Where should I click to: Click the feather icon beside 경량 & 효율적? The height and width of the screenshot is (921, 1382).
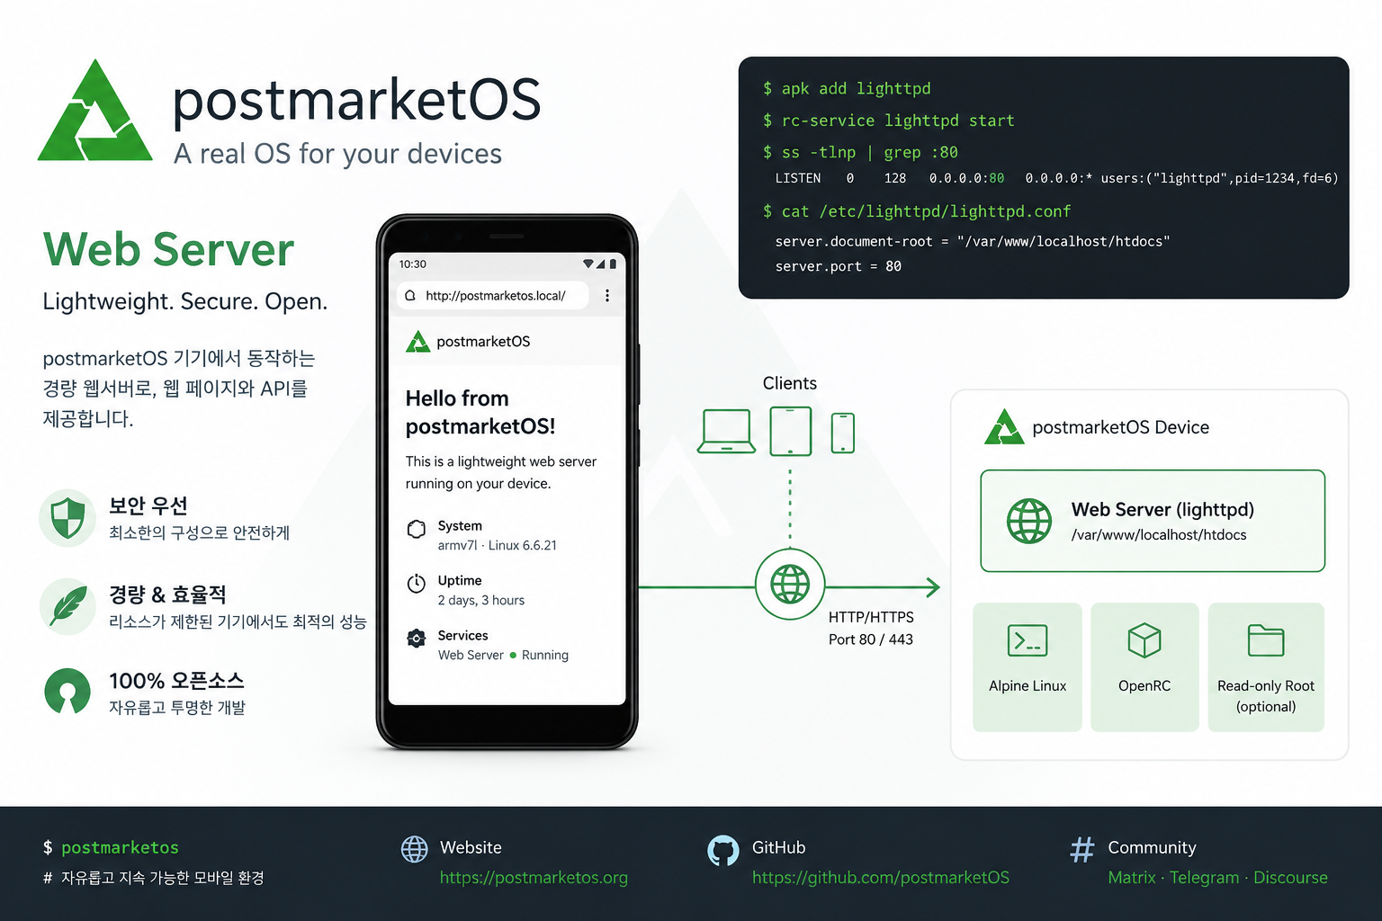coord(67,606)
